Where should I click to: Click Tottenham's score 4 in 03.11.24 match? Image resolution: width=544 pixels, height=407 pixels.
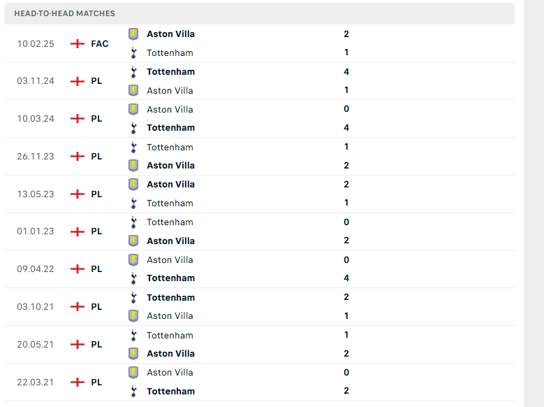coord(346,72)
